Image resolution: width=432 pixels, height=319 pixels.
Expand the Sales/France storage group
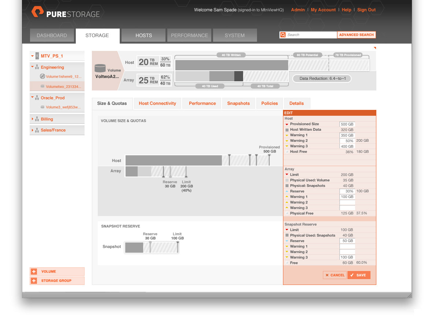click(33, 130)
